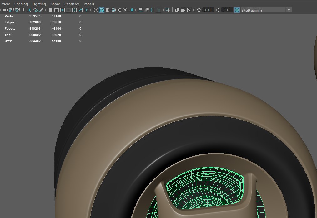This screenshot has height=218, width=317.
Task: Enable Motion Blur icon
Action: pyautogui.click(x=147, y=10)
